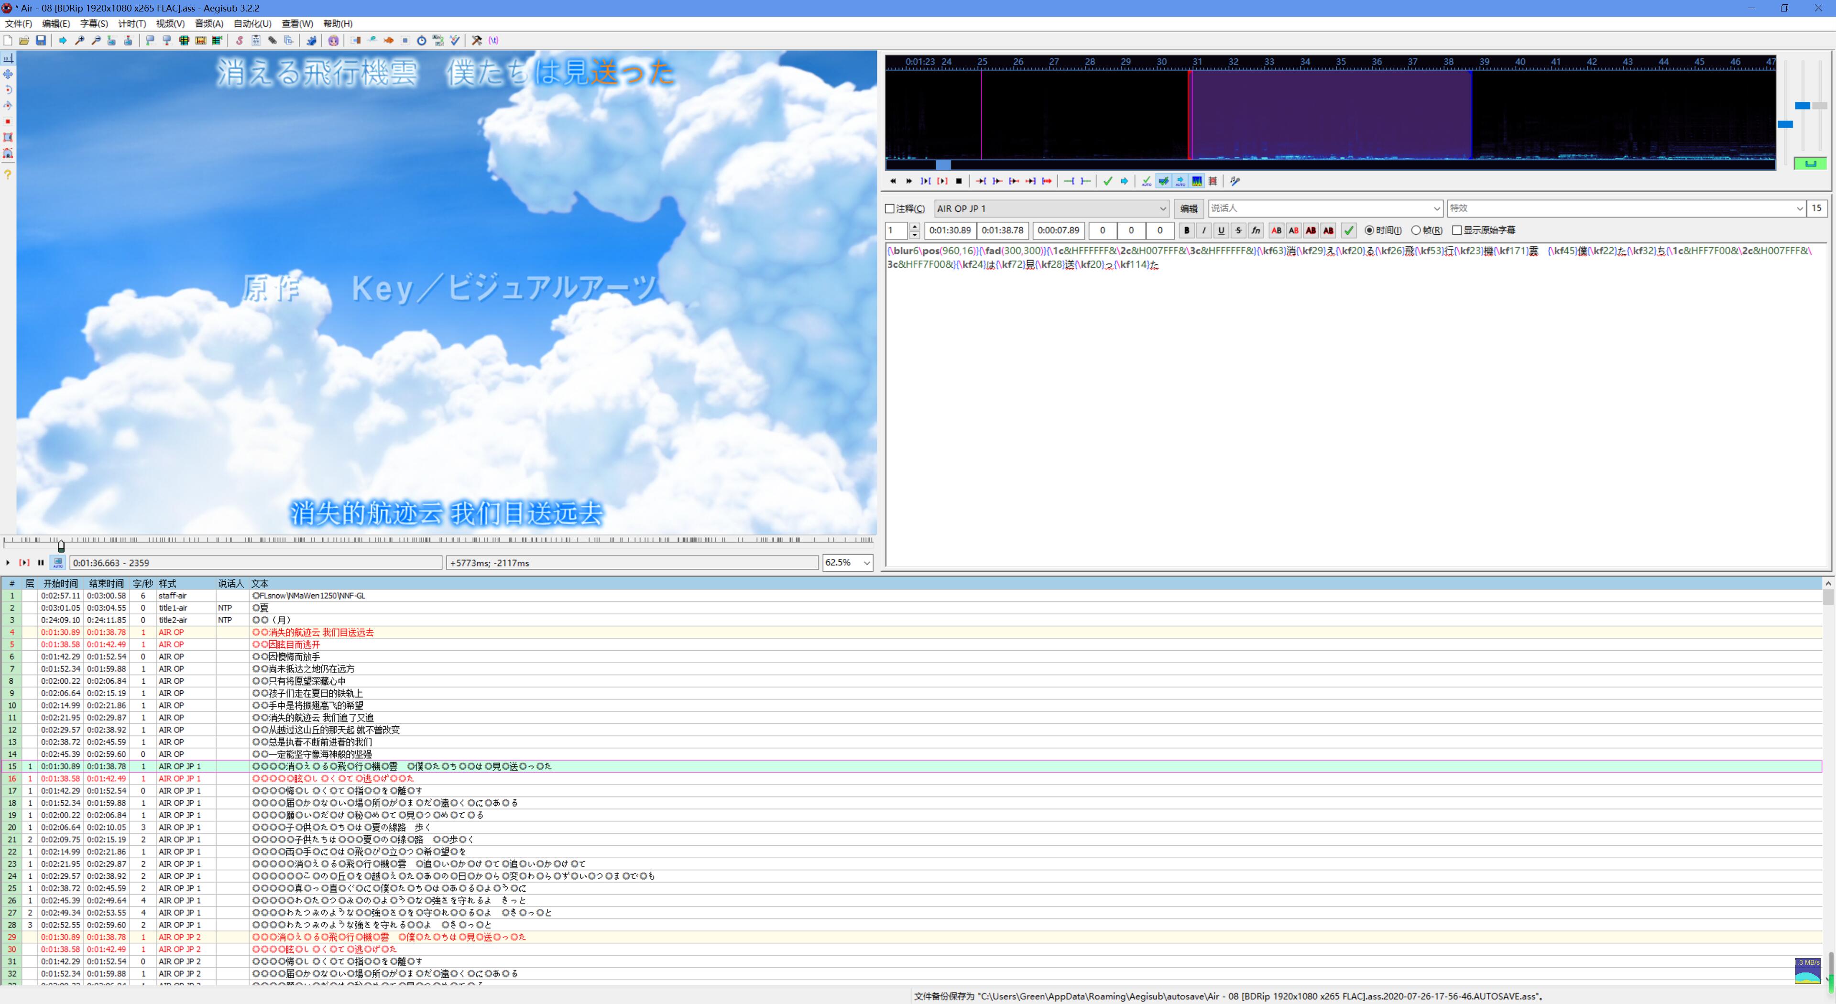The height and width of the screenshot is (1004, 1836).
Task: Increase layer number with stepper arrow
Action: pos(915,226)
